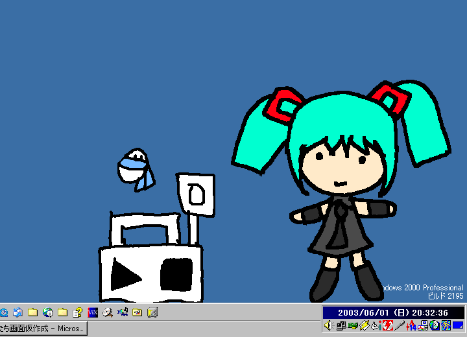Switch to the 画面仮作成 - Micros... taskbar window
Screen dimensions: 467x337
click(43, 329)
